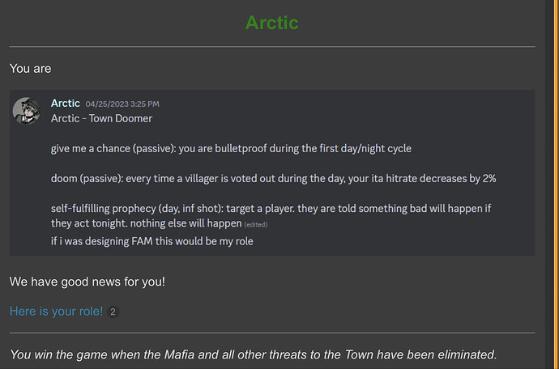
Task: Click the 'give me a chance (passive)' line
Action: [x=231, y=149]
